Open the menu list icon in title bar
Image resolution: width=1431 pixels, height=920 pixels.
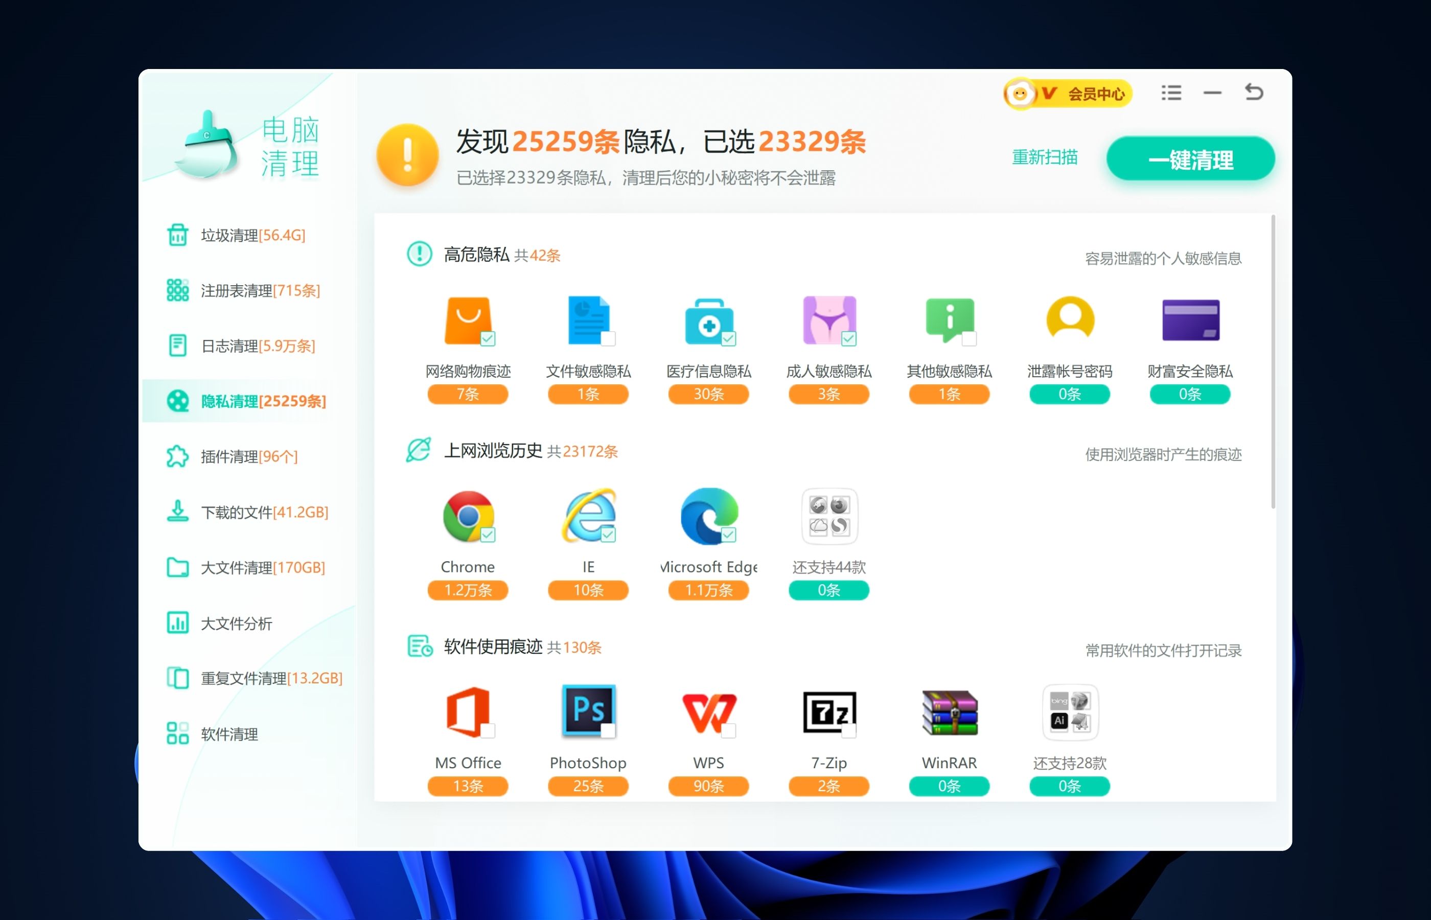pos(1171,93)
